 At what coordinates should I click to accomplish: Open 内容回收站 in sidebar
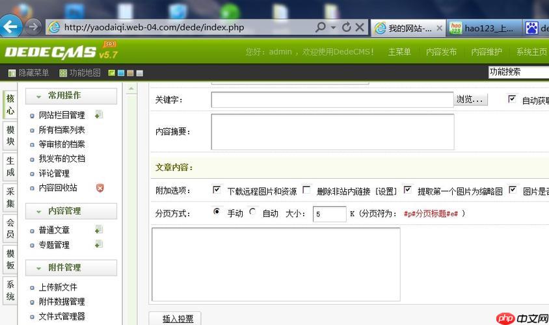[58, 187]
